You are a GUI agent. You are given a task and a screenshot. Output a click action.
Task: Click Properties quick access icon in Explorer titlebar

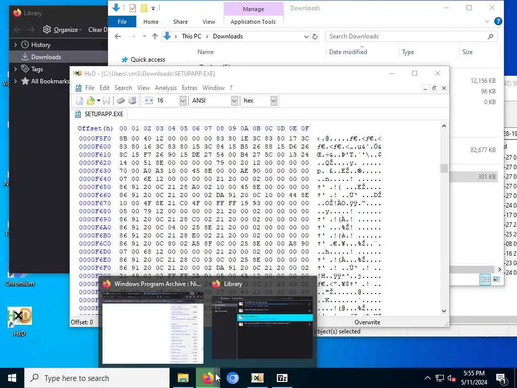click(133, 8)
